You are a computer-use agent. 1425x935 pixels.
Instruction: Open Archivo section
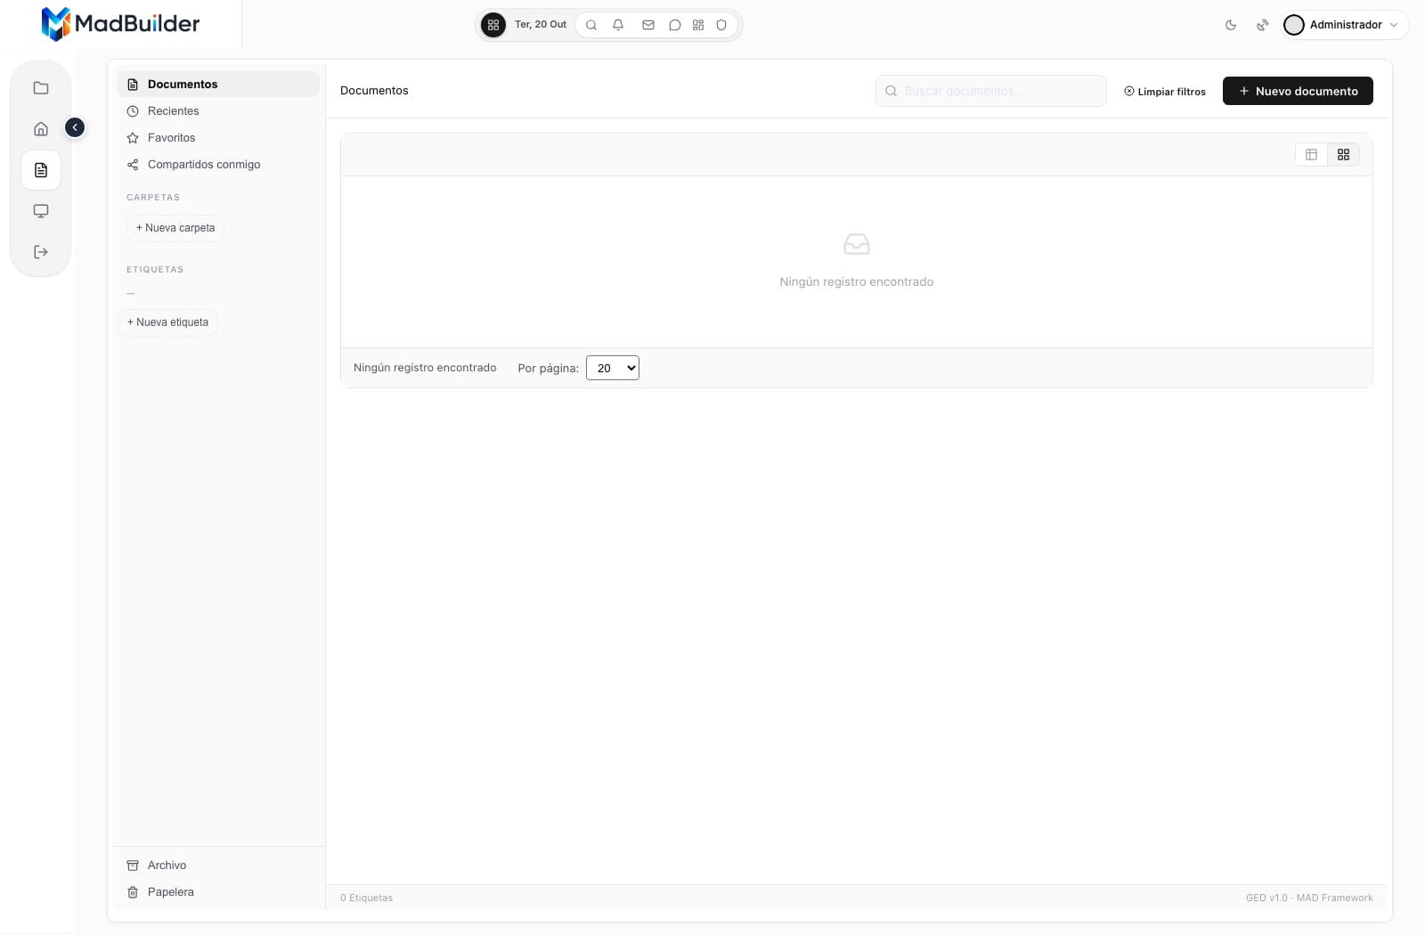[218, 866]
